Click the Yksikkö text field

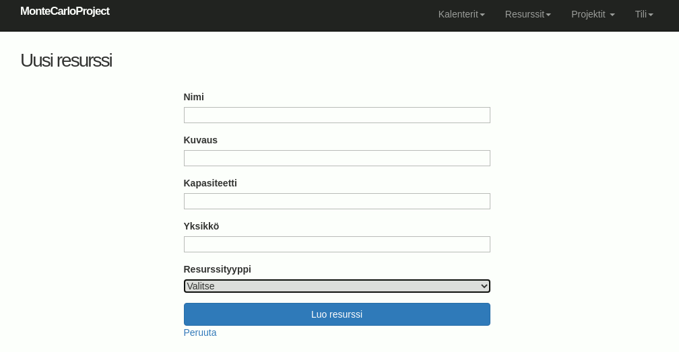[x=337, y=244]
